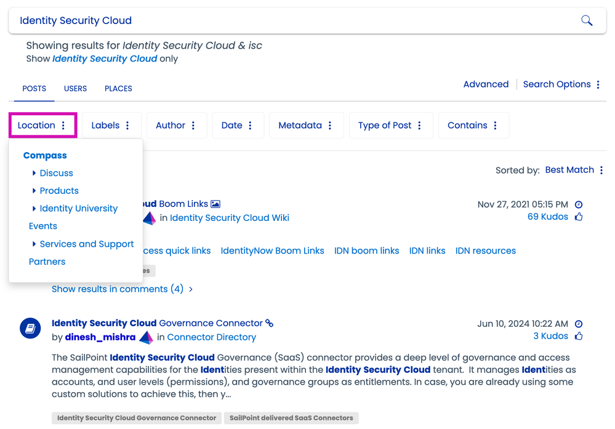The height and width of the screenshot is (429, 615).
Task: Change sorting via Best Match dropdown
Action: point(574,170)
